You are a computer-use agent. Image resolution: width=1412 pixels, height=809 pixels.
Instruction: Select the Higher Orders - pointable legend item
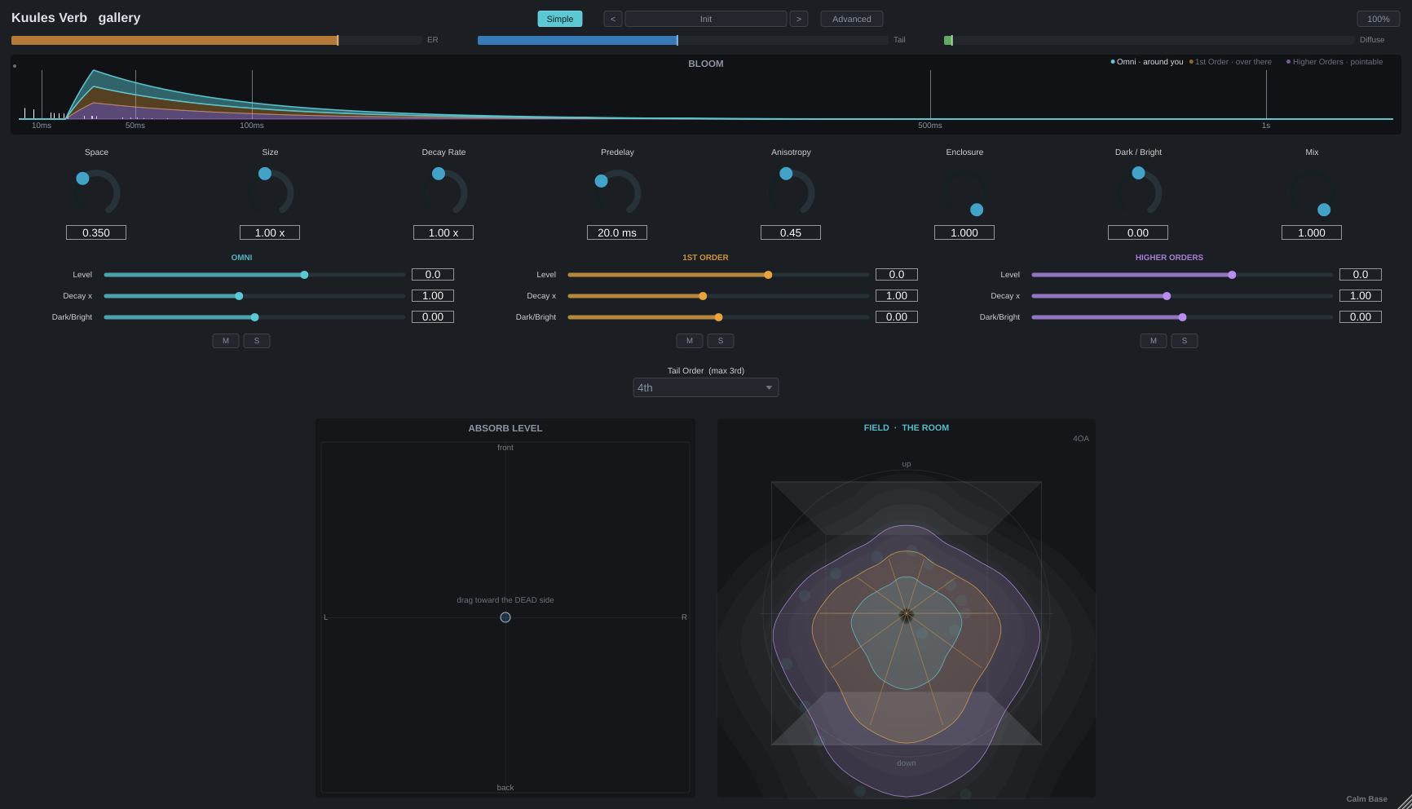pos(1335,62)
